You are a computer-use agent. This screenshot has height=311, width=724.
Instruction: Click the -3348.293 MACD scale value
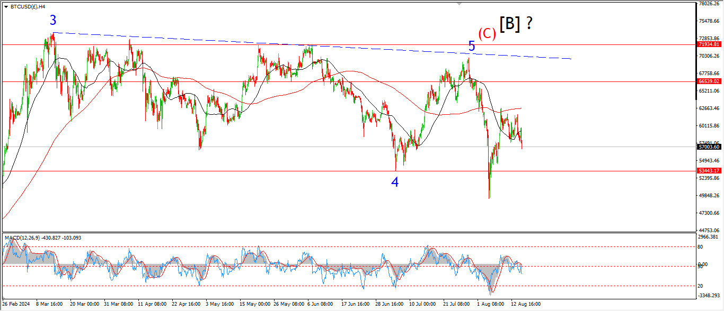(x=709, y=296)
